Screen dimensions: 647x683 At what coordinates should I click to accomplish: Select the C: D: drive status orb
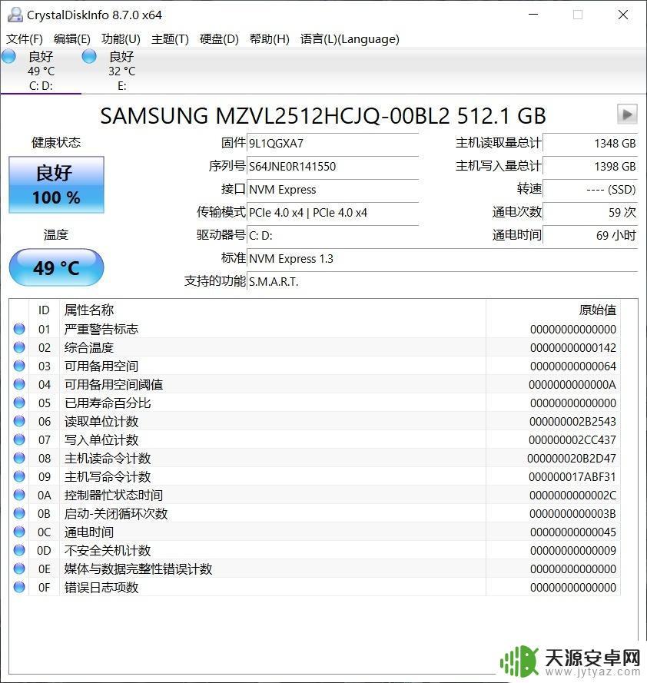(x=8, y=57)
